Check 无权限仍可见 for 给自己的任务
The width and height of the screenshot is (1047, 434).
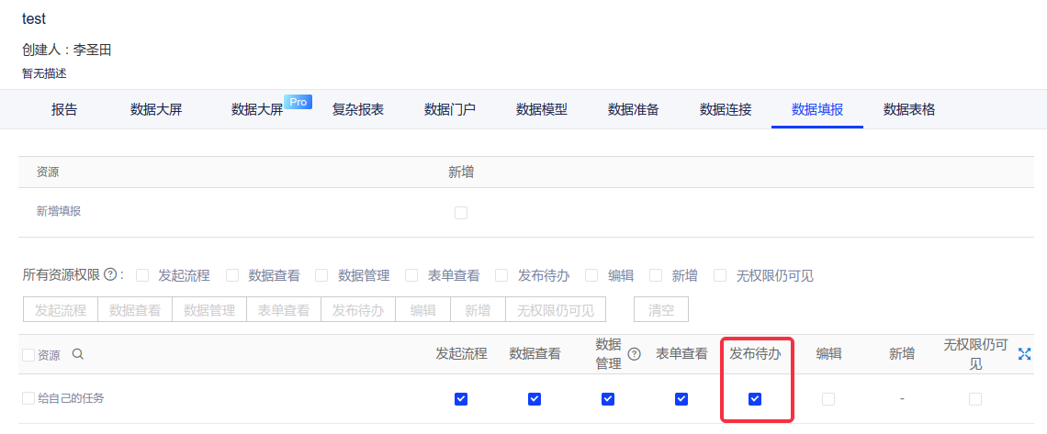975,399
